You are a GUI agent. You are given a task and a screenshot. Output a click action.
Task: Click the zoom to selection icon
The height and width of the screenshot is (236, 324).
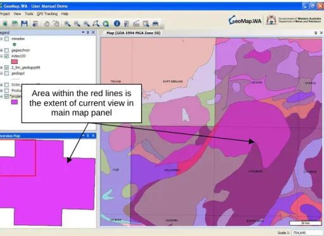point(96,23)
